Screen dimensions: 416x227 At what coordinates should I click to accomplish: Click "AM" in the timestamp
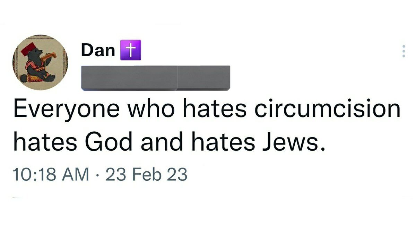[x=77, y=174]
